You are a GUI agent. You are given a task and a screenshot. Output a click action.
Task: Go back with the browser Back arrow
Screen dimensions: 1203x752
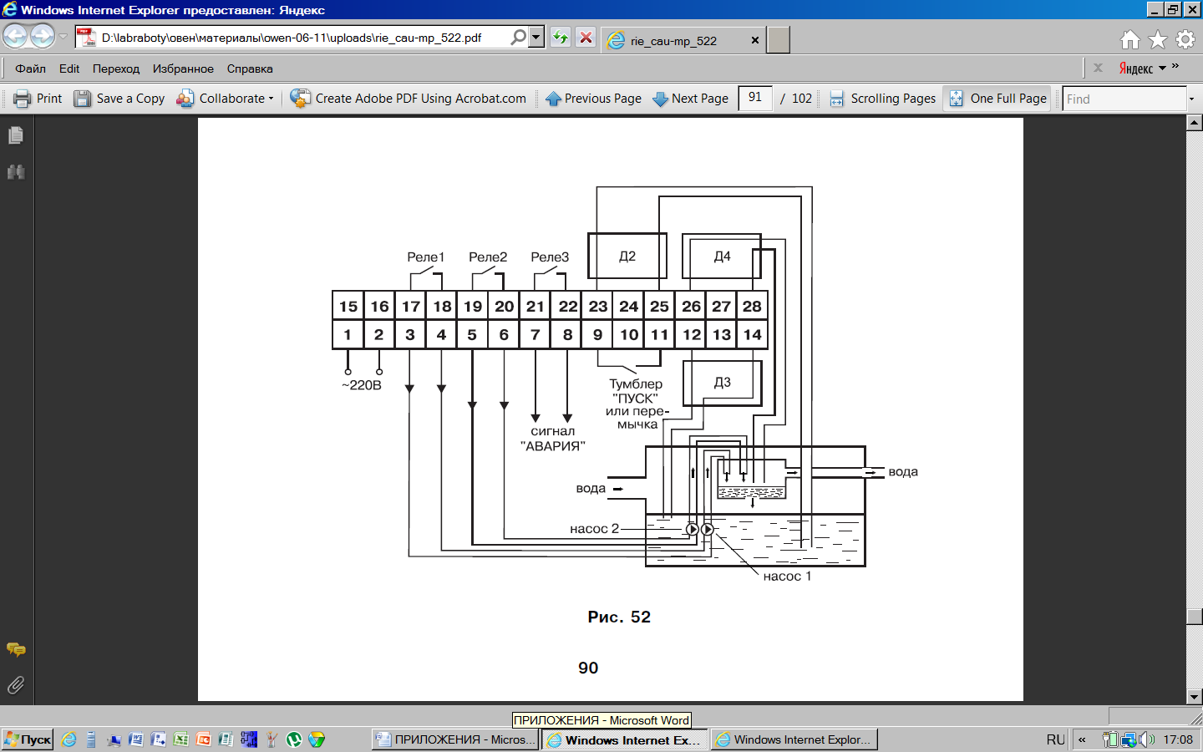pyautogui.click(x=16, y=37)
